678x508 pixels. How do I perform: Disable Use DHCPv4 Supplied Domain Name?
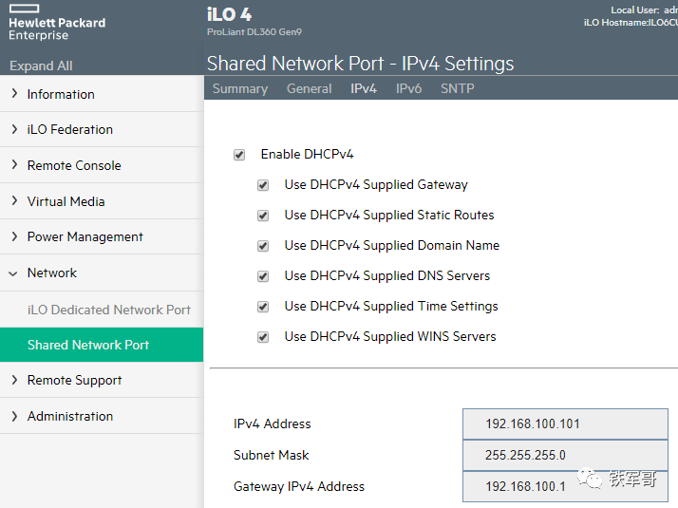point(263,246)
